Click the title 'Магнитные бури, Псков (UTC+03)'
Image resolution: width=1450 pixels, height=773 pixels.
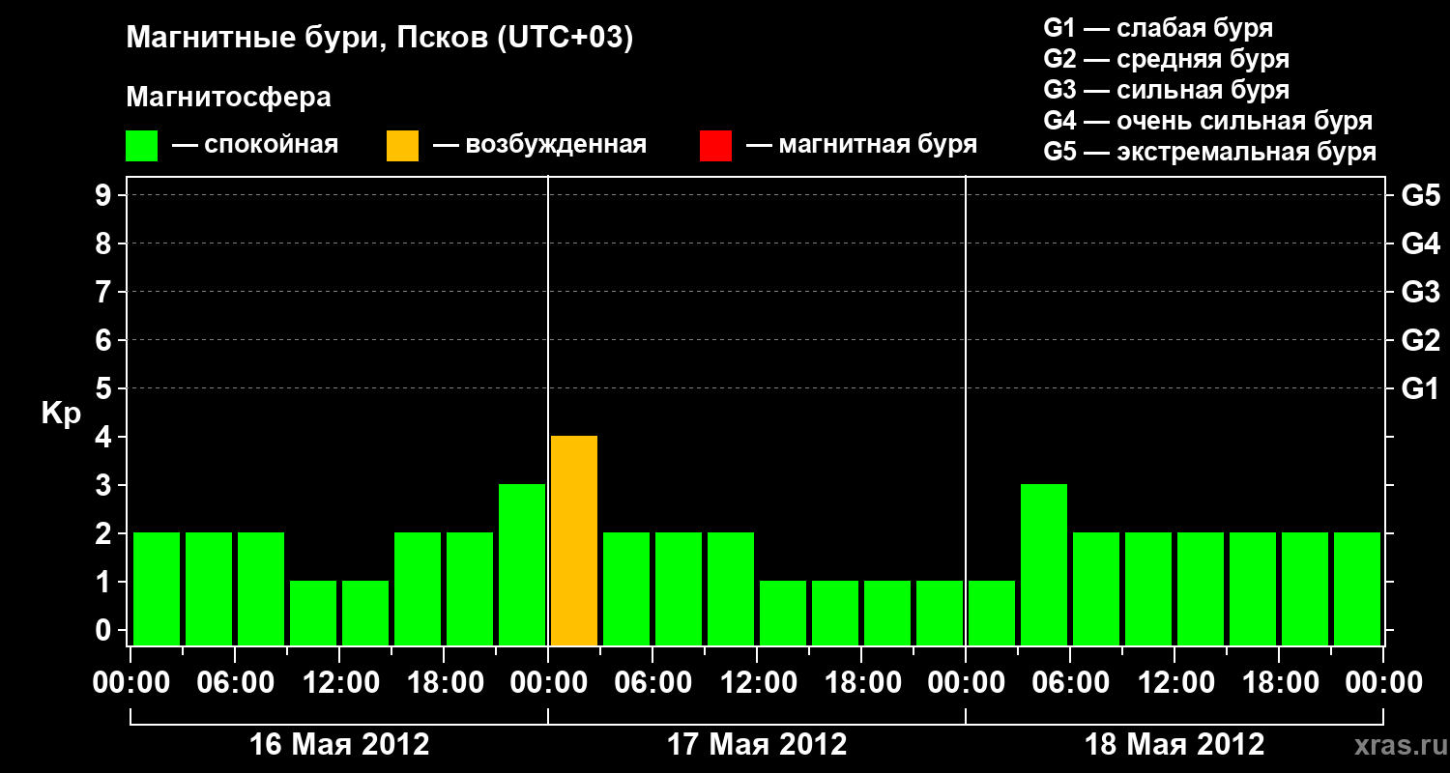380,39
